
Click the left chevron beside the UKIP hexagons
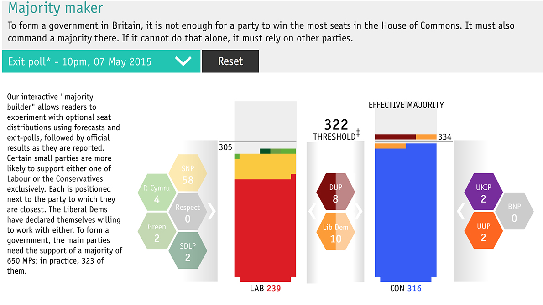460,211
